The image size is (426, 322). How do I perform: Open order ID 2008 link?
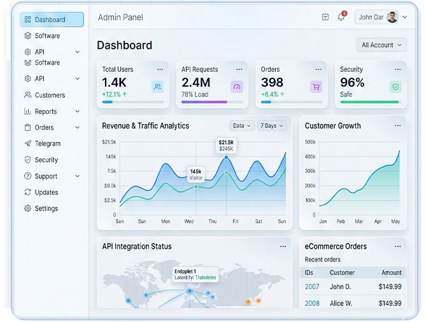pos(312,304)
